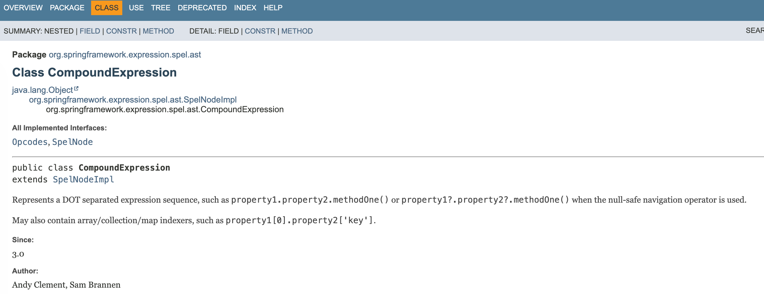Open the Use navigation item
764x294 pixels.
click(x=136, y=8)
